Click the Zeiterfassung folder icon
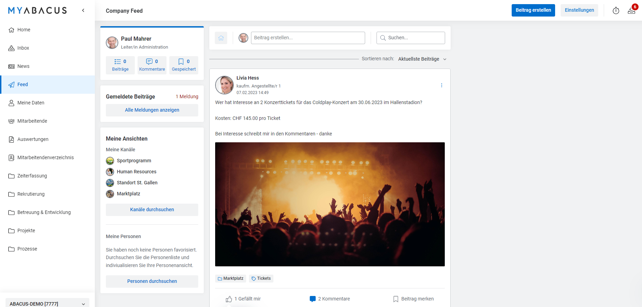The image size is (642, 307). 11,176
